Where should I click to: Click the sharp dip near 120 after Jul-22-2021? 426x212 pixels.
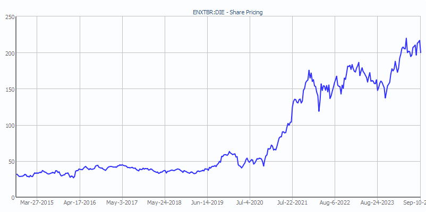319,111
